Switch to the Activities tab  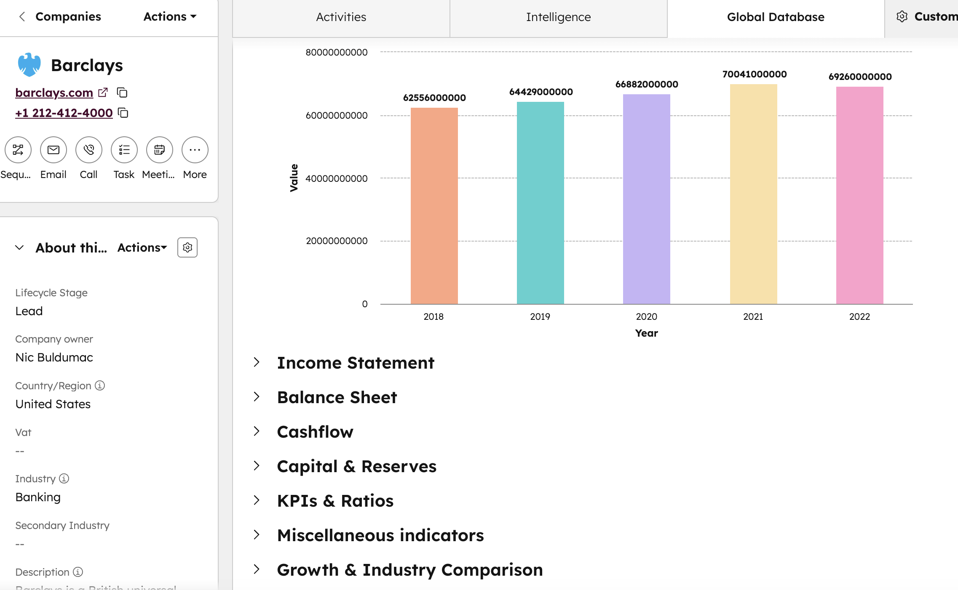(341, 17)
